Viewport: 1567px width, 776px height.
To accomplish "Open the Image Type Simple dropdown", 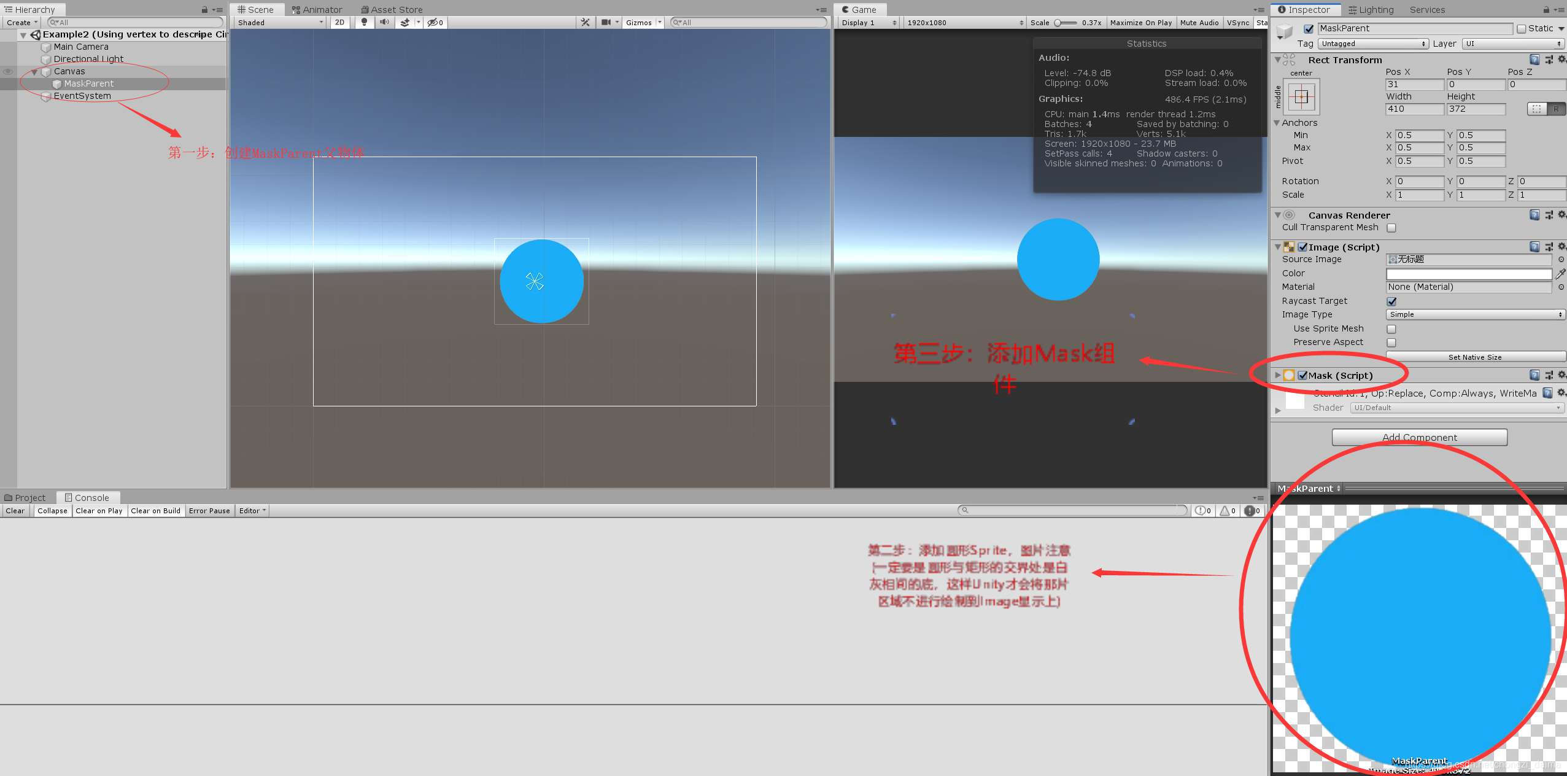I will (x=1475, y=314).
